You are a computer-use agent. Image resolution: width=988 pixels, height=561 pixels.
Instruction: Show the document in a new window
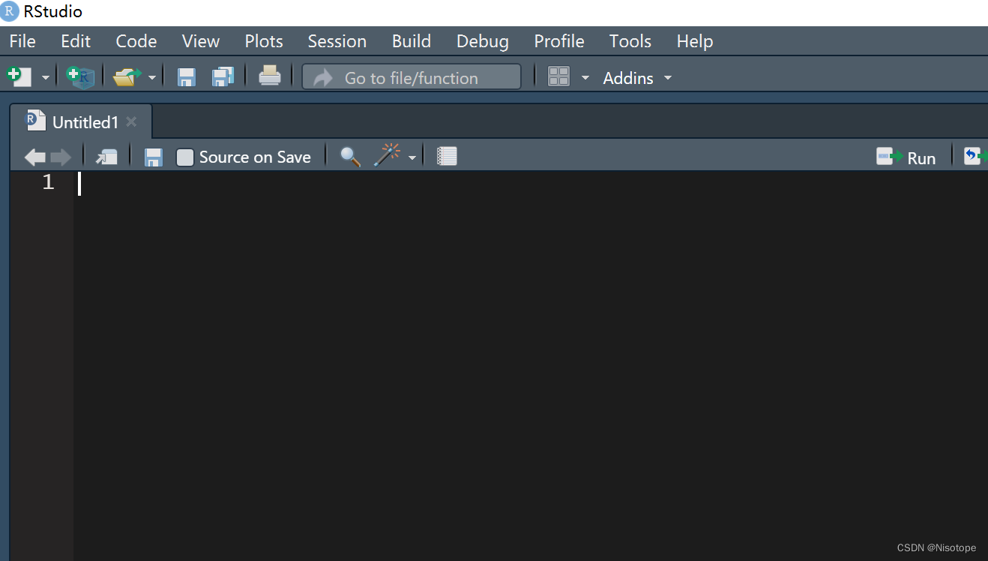(106, 157)
